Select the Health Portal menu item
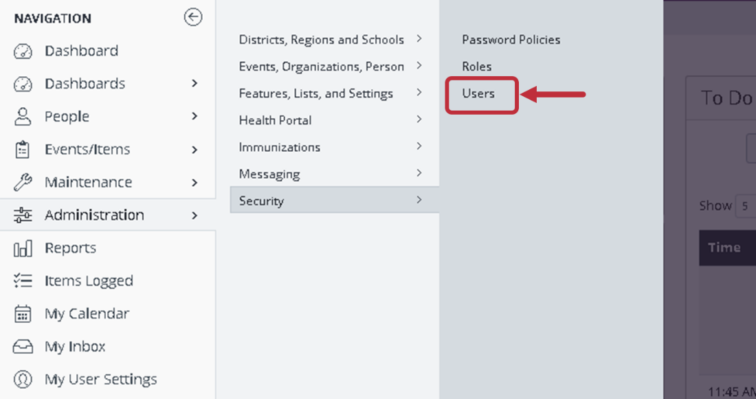 275,120
